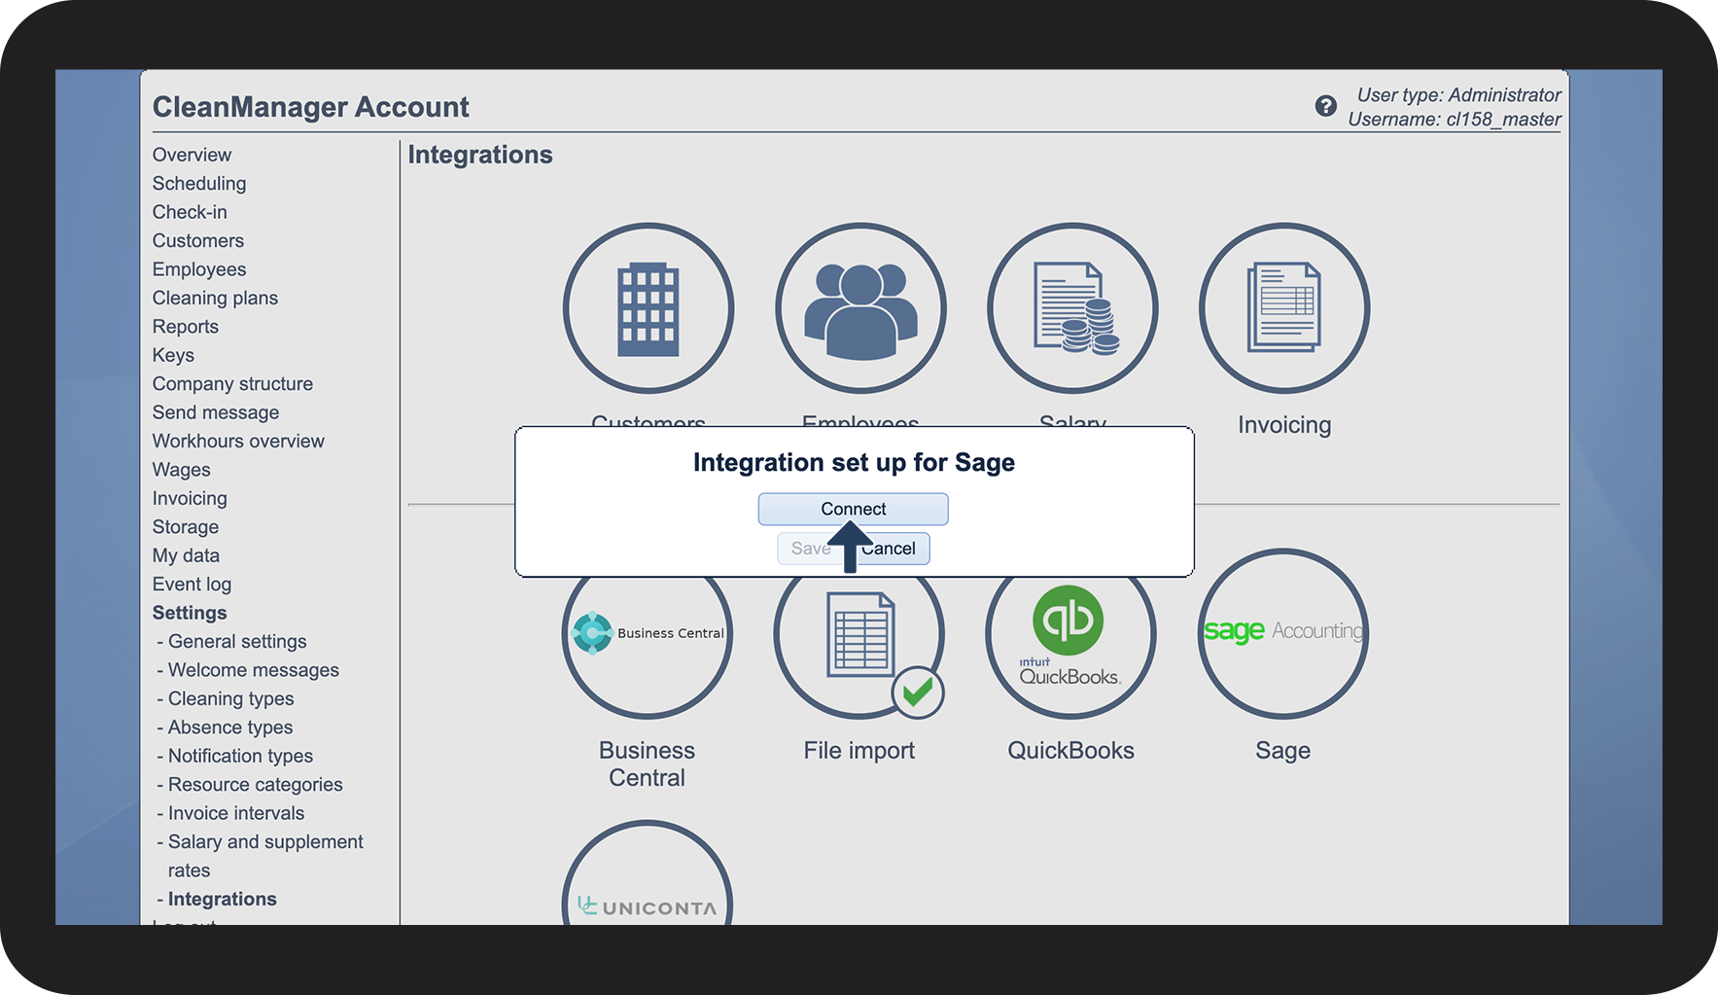The width and height of the screenshot is (1718, 995).
Task: Select Company structure in the sidebar
Action: 232,384
